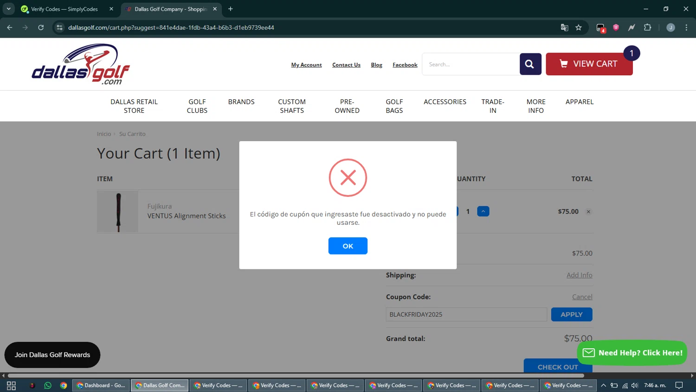Open the DALLAS RETAIL STORE menu
The height and width of the screenshot is (392, 696).
click(x=134, y=106)
